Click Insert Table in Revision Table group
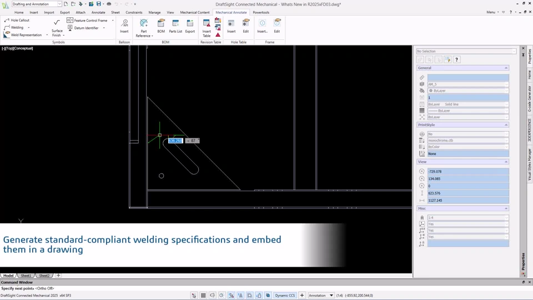Image resolution: width=533 pixels, height=300 pixels. coord(207,28)
